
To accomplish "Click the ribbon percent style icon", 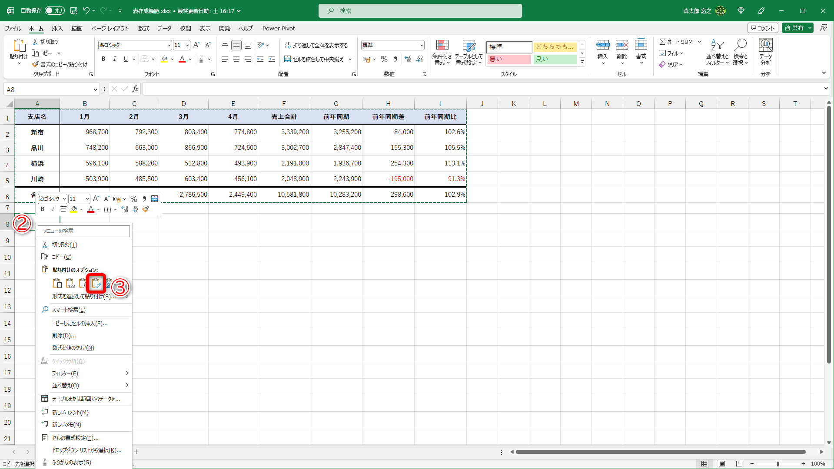I will (384, 59).
